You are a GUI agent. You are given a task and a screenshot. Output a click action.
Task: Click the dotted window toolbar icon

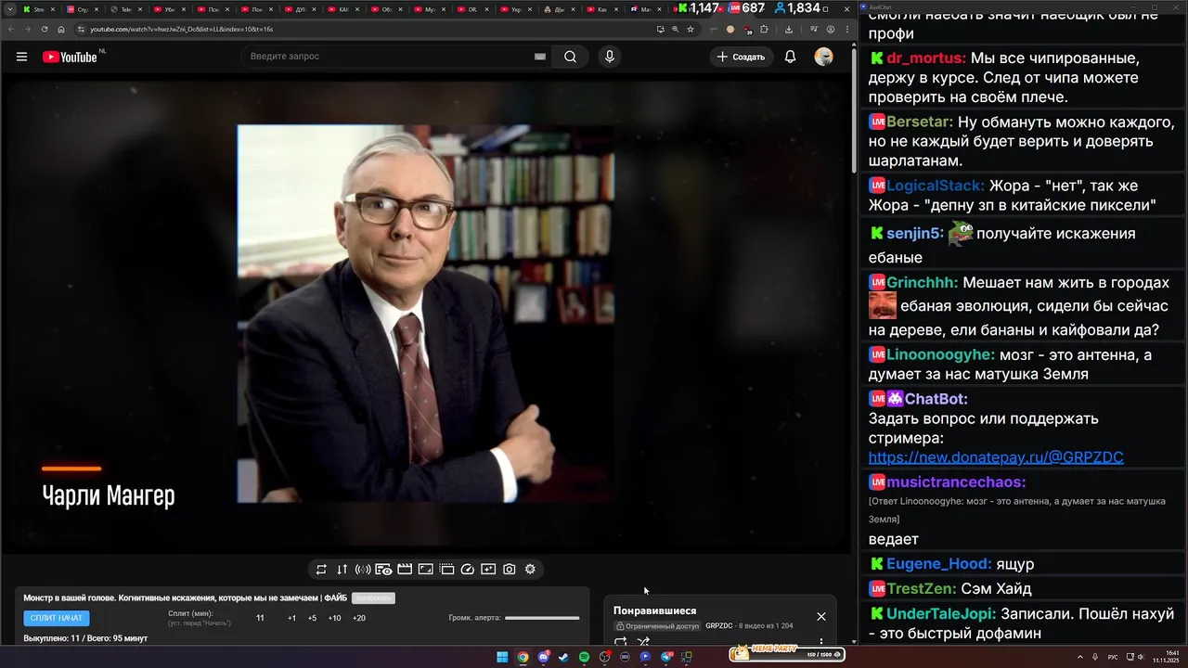coord(446,570)
